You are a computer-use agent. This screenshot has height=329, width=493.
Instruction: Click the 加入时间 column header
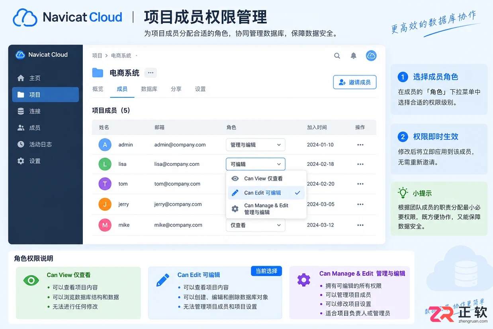click(317, 127)
